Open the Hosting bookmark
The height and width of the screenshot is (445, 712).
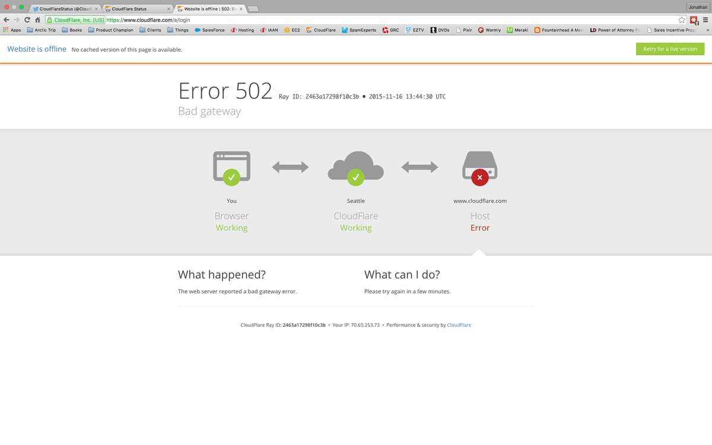tap(242, 30)
